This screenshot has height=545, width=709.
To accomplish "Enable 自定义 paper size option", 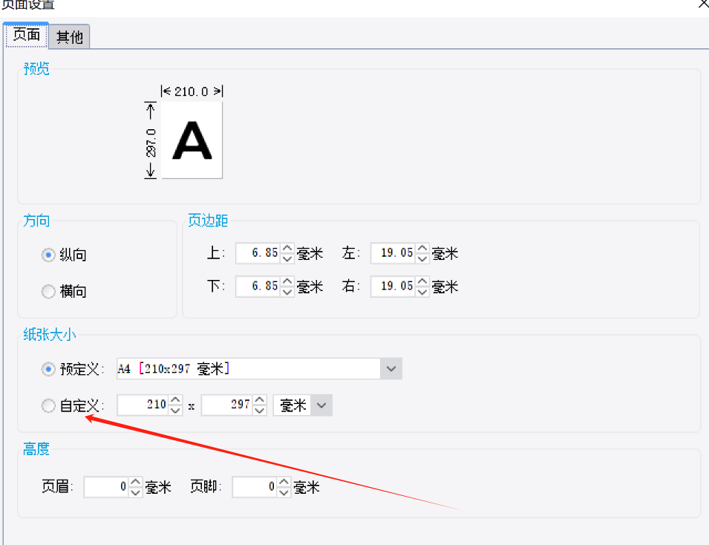I will [x=48, y=405].
